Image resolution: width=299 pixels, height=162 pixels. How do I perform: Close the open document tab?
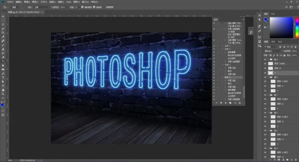point(42,12)
